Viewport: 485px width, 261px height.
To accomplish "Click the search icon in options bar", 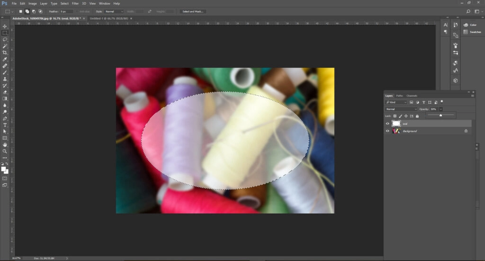I will point(468,11).
